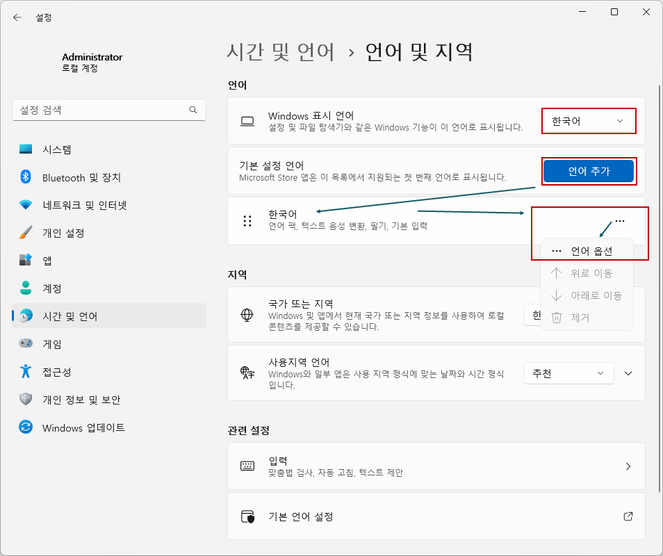The height and width of the screenshot is (556, 663).
Task: Click the paintbrush icon for 개인 설정
Action: (x=26, y=233)
